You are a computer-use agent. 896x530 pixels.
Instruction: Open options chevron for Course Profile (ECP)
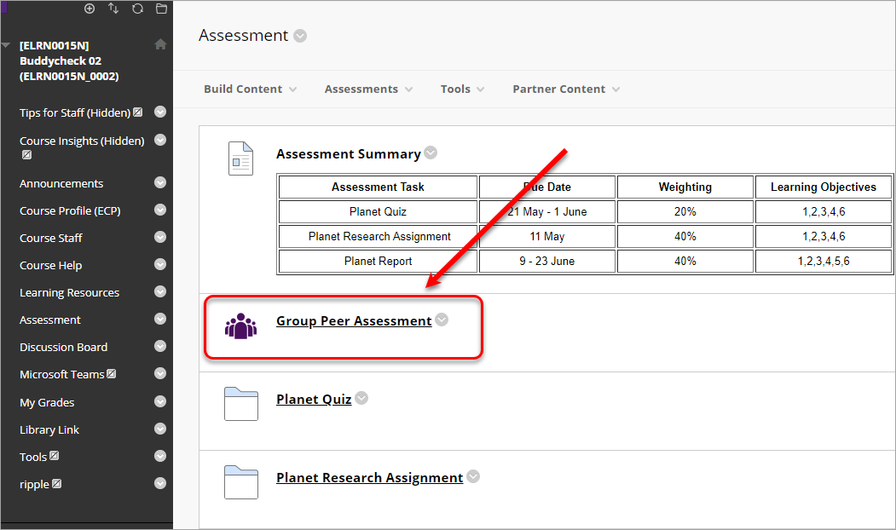pyautogui.click(x=160, y=210)
